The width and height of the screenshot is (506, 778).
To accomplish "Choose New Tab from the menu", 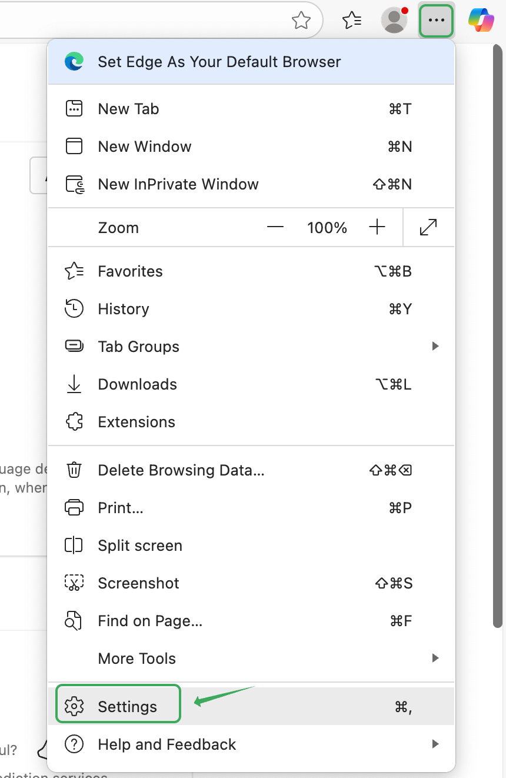I will point(251,109).
